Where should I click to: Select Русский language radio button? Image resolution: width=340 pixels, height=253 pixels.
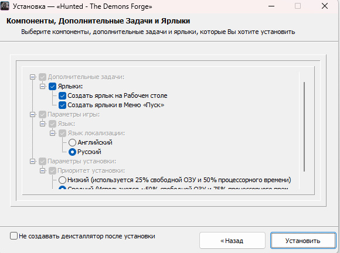[72, 152]
